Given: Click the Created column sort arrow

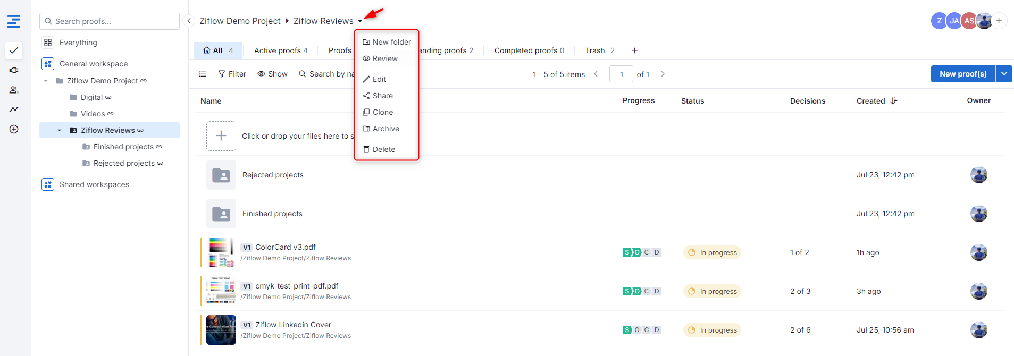Looking at the screenshot, I should click(894, 101).
